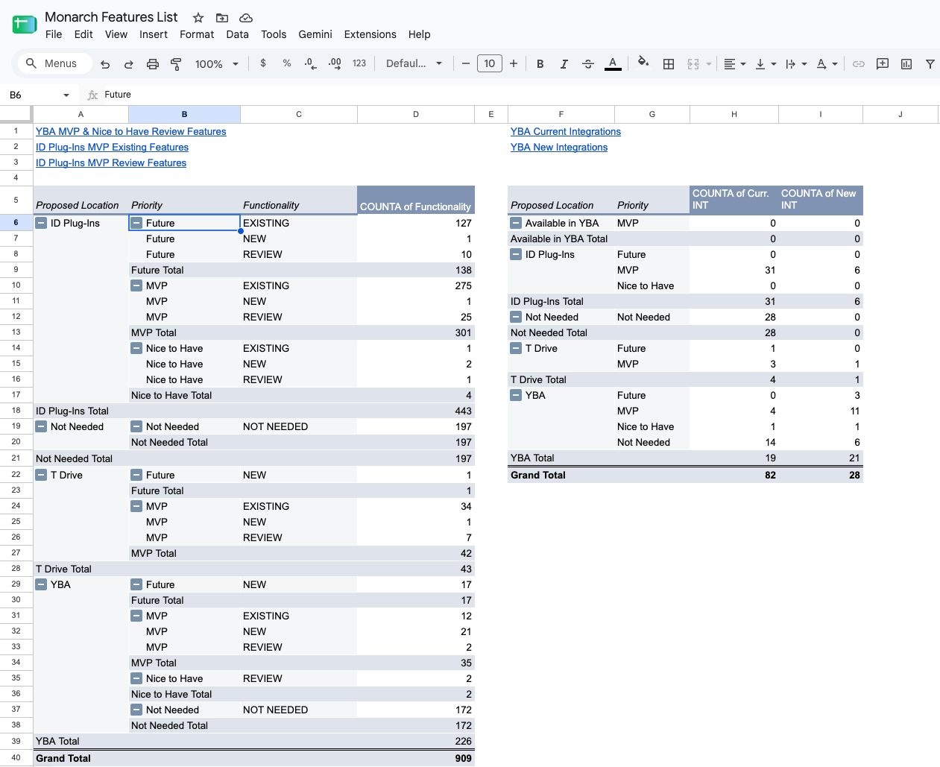Image resolution: width=940 pixels, height=767 pixels.
Task: Open the zoom 100% dropdown
Action: [217, 64]
